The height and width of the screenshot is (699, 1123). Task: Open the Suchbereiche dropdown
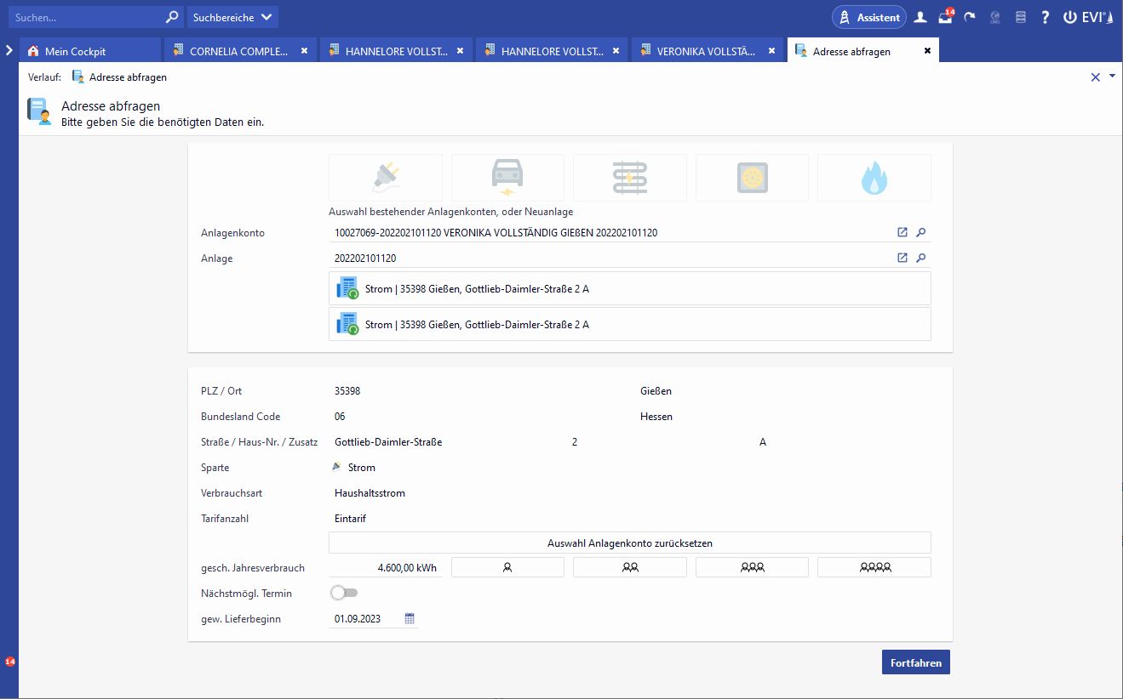click(232, 17)
